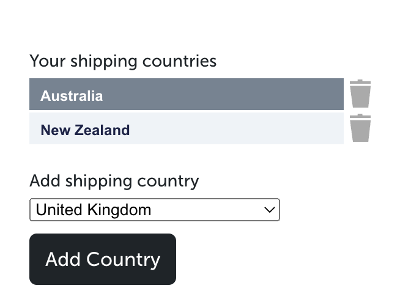Click the 'Your shipping countries' heading
The image size is (400, 302).
pos(123,62)
